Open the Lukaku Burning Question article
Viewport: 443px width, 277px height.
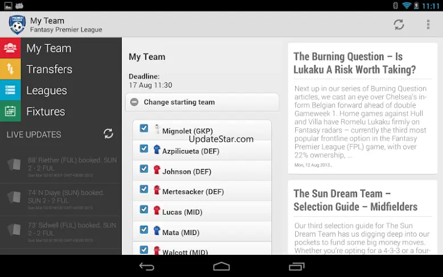click(x=362, y=109)
